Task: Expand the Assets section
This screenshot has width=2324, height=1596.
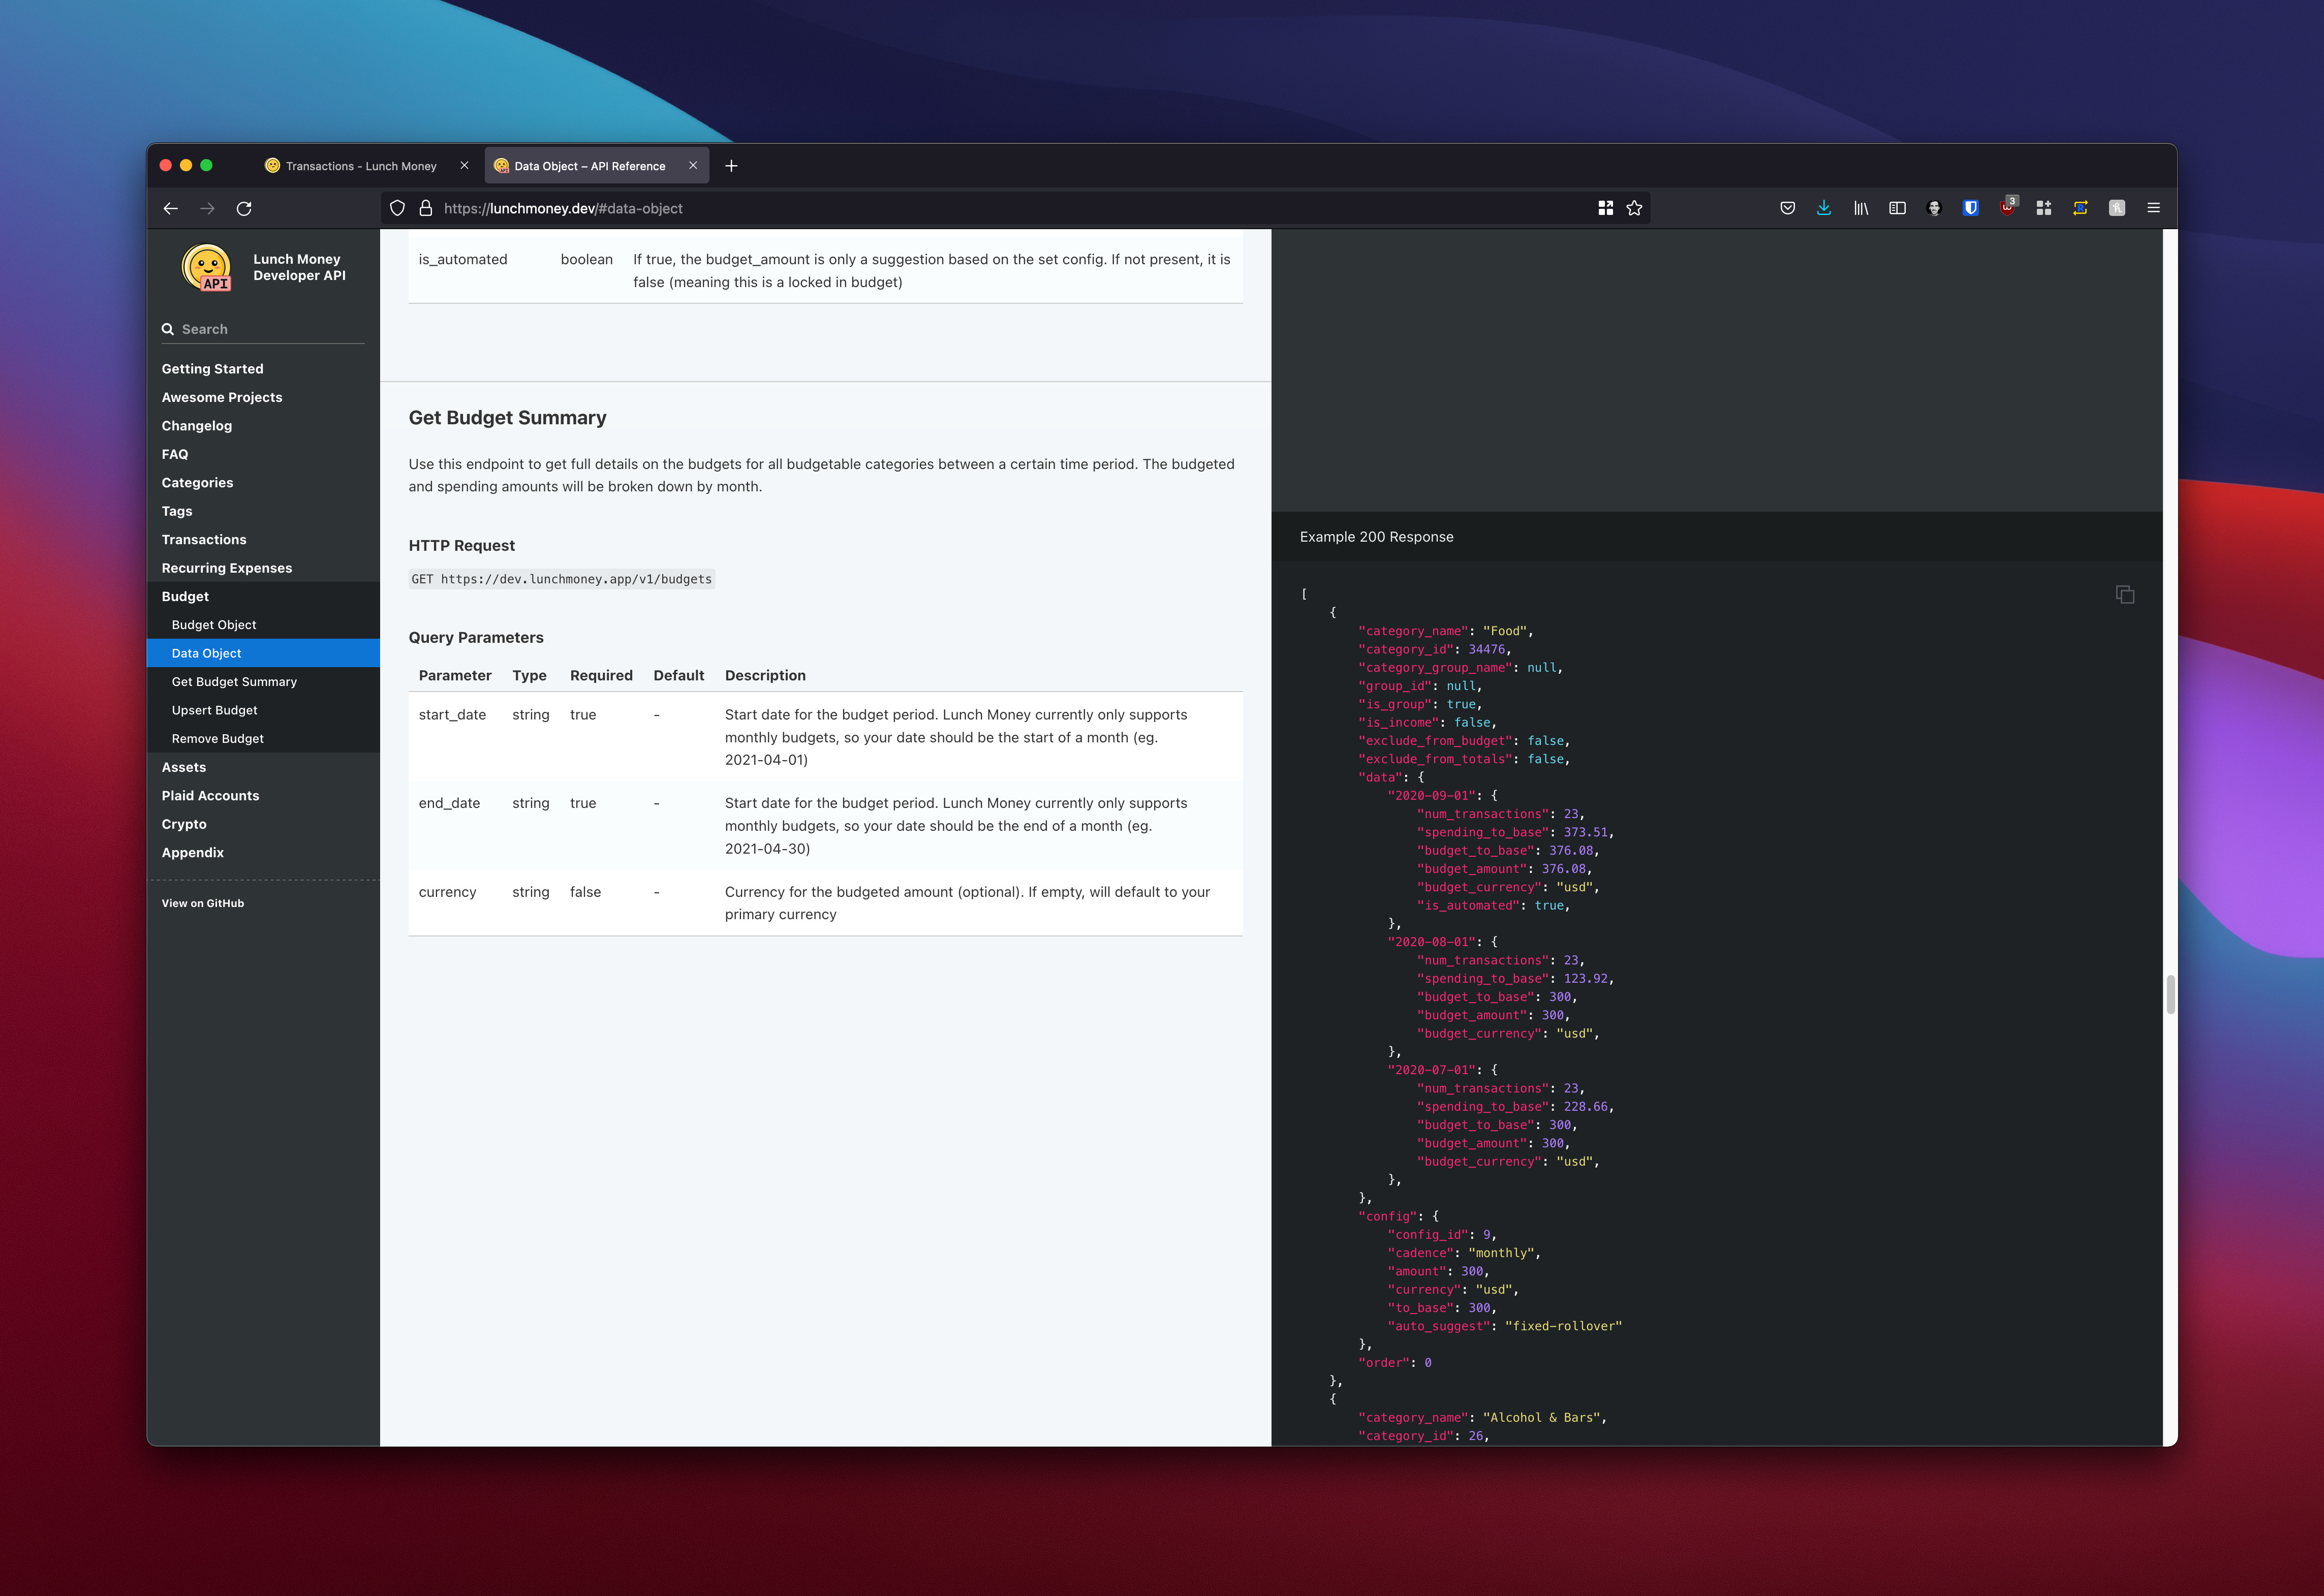Action: [184, 767]
